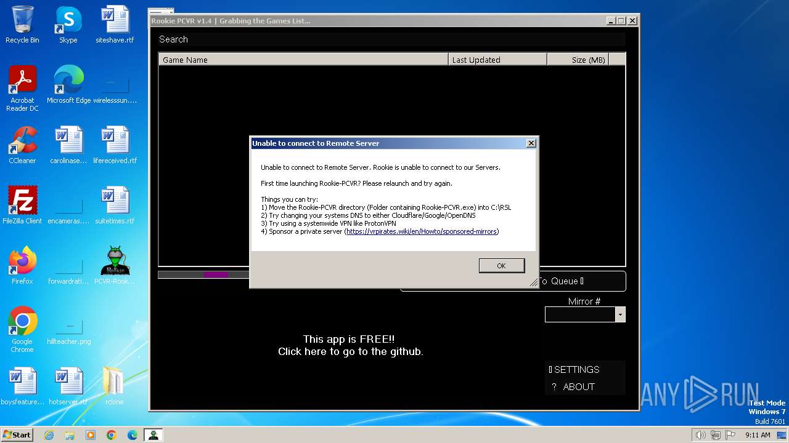Click the volume tray icon
Viewport: 789px width, 443px height.
(x=701, y=435)
